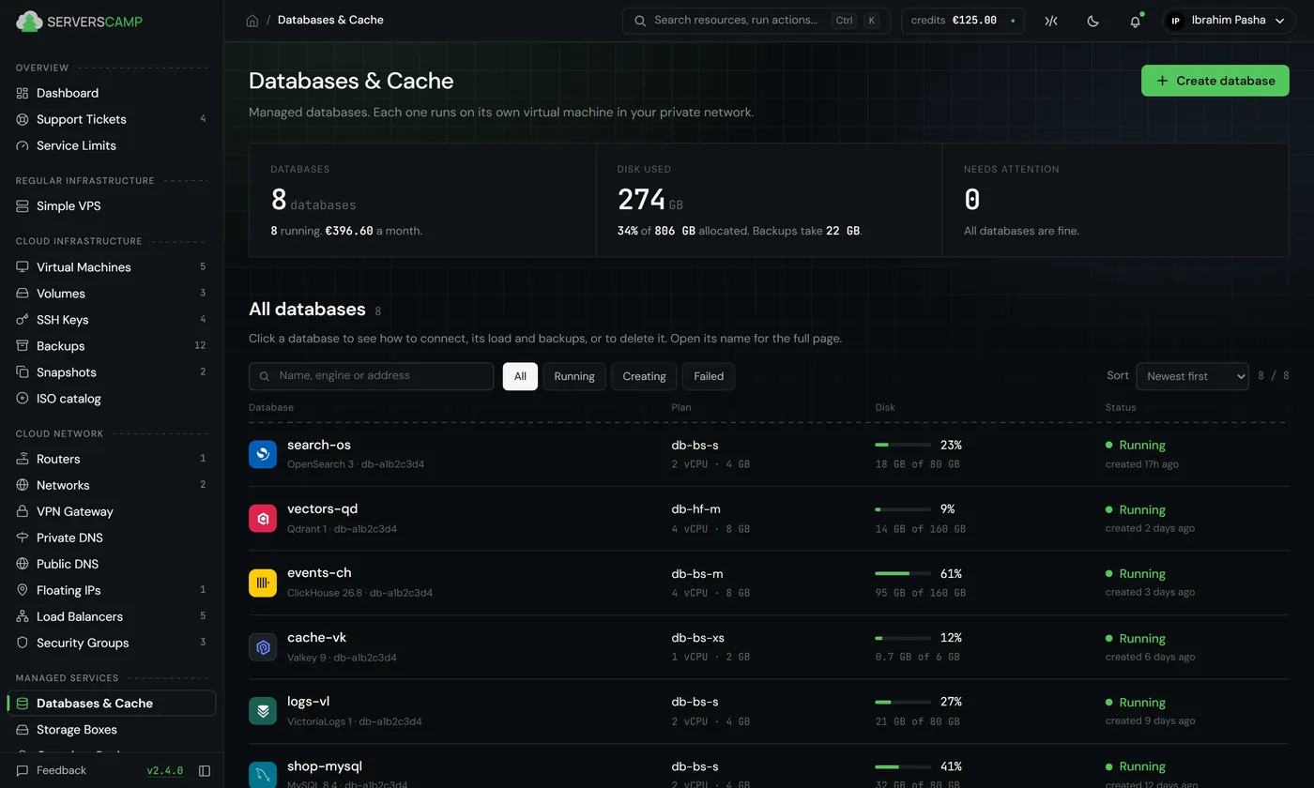Open the Snapshots sidebar item
Image resolution: width=1314 pixels, height=788 pixels.
coord(112,372)
